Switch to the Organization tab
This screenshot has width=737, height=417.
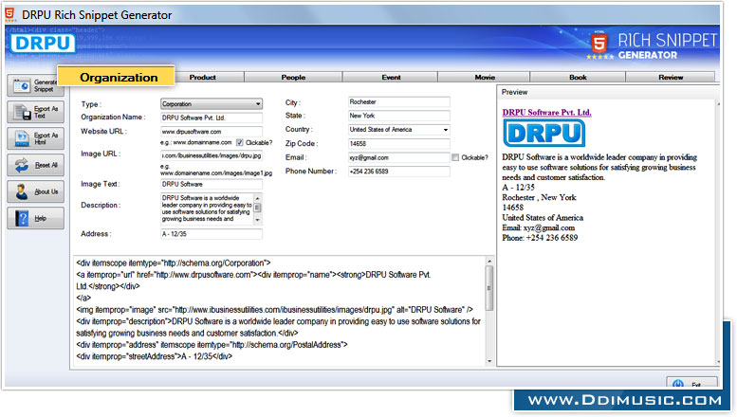[x=116, y=77]
